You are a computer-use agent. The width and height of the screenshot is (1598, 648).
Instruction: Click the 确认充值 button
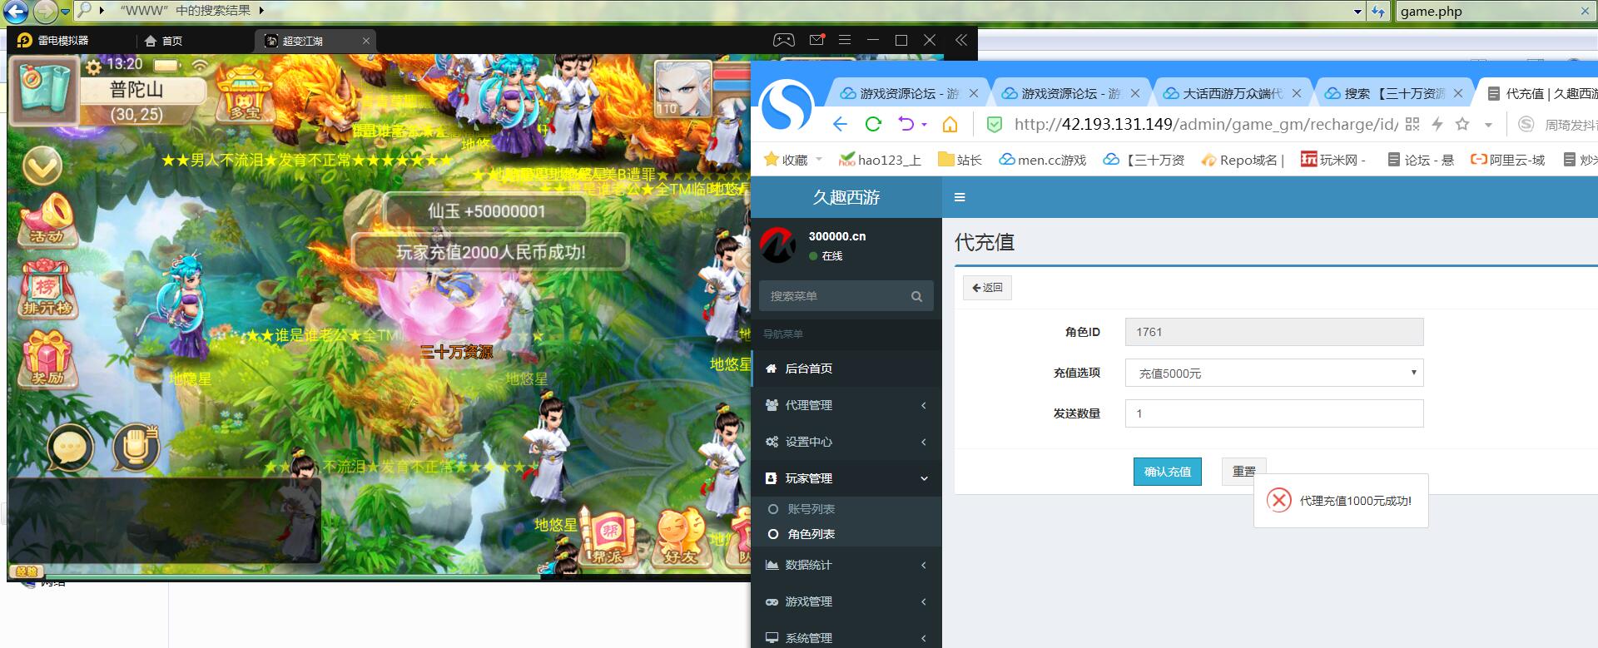coord(1167,472)
